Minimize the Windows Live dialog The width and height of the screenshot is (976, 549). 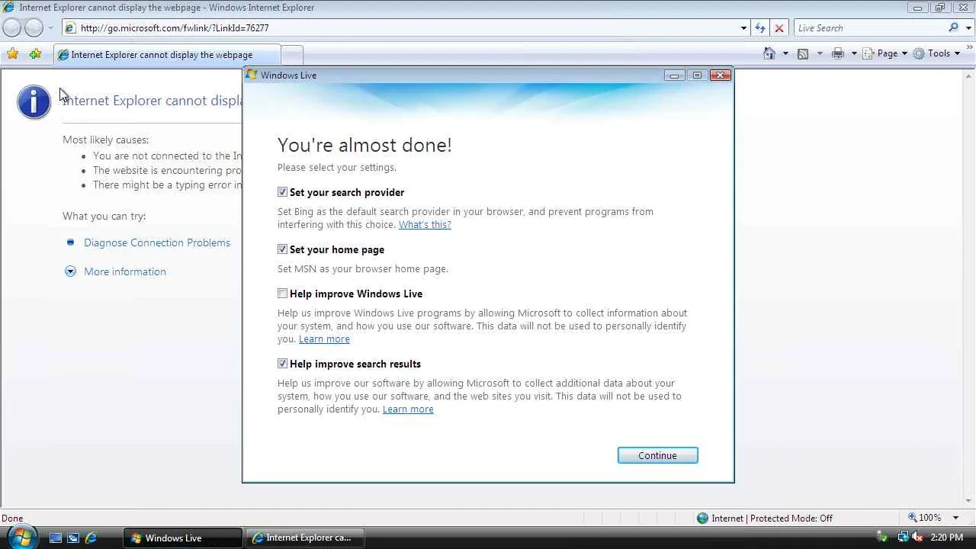pyautogui.click(x=674, y=75)
